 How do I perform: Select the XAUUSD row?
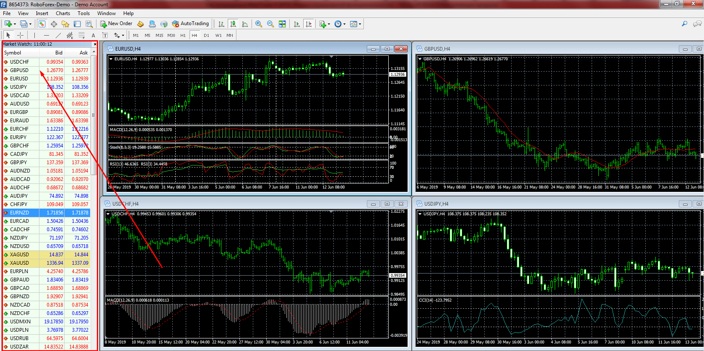(46, 263)
